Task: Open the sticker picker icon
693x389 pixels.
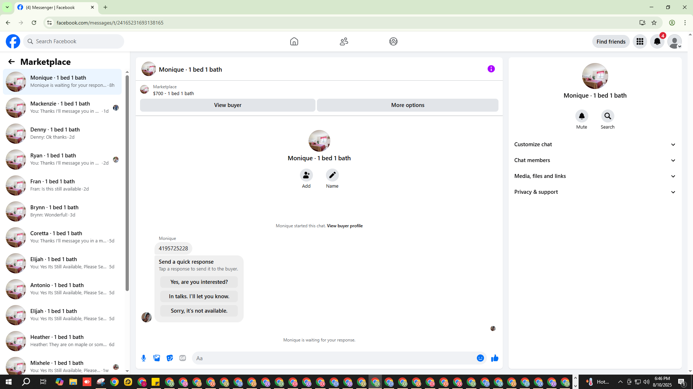Action: (x=170, y=358)
